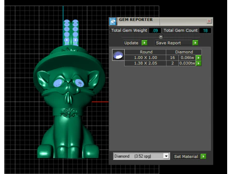Select the round gem thumbnail

click(x=118, y=55)
